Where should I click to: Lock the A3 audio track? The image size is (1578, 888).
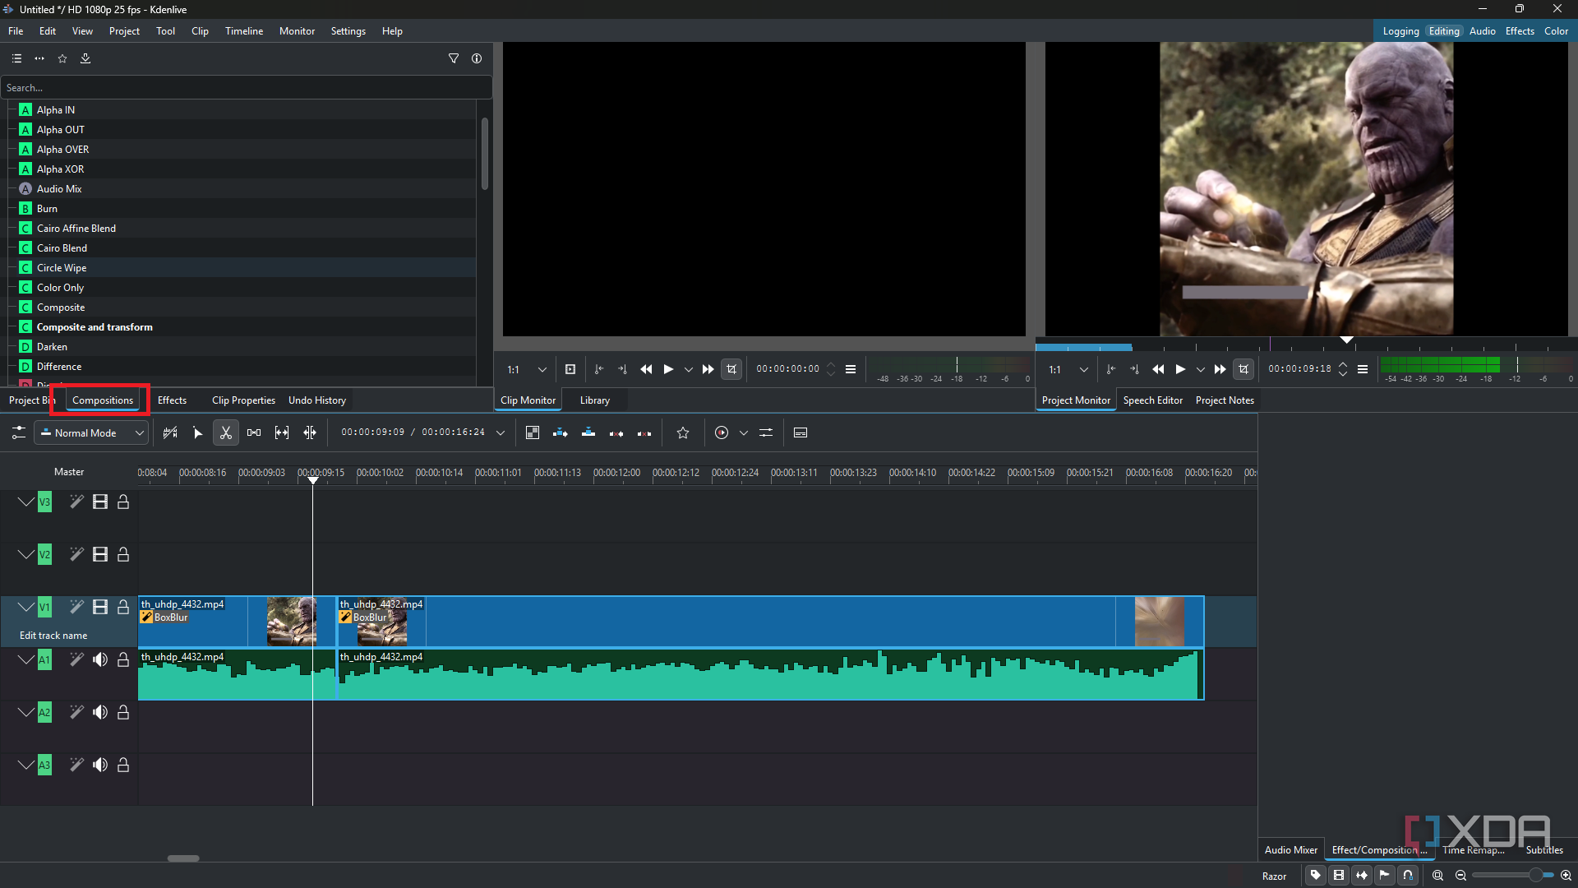tap(123, 765)
